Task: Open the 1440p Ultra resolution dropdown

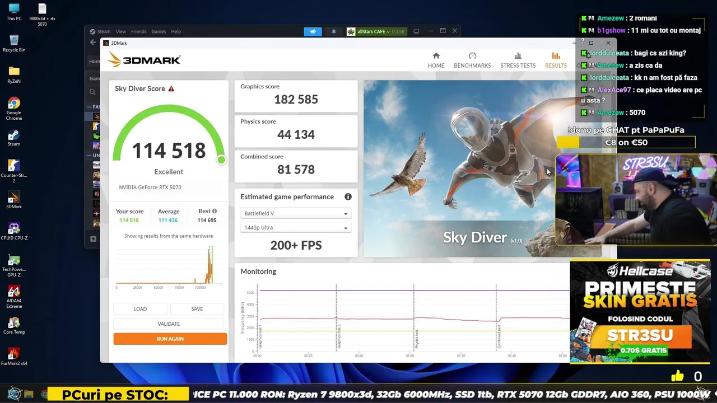Action: pos(296,227)
